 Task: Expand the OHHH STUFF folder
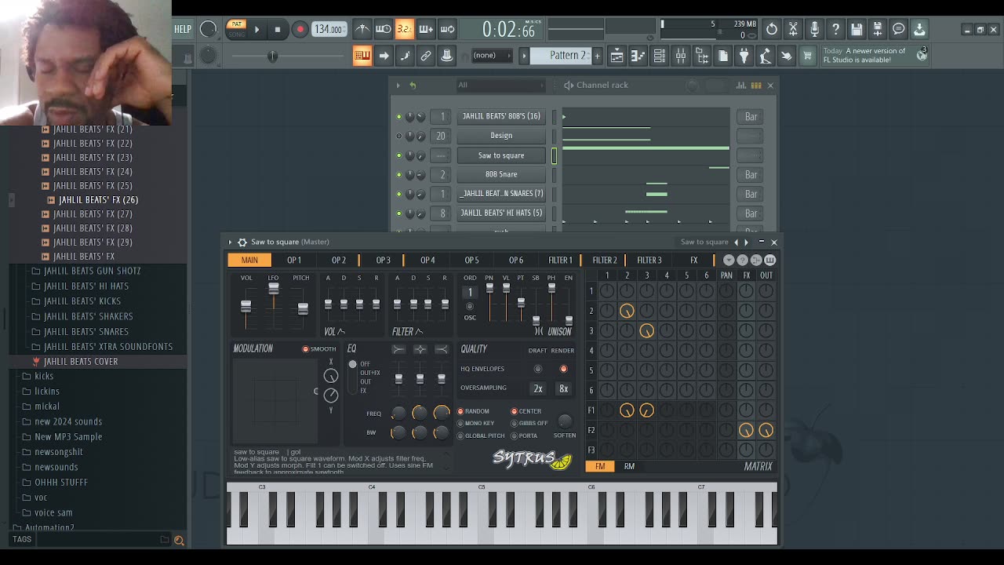tap(61, 482)
